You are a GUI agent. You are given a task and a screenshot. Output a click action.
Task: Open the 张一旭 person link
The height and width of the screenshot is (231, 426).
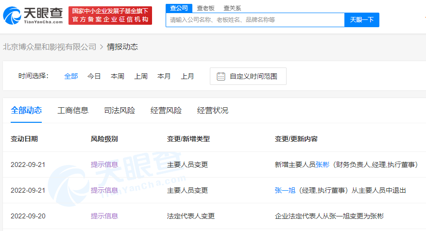pyautogui.click(x=285, y=190)
